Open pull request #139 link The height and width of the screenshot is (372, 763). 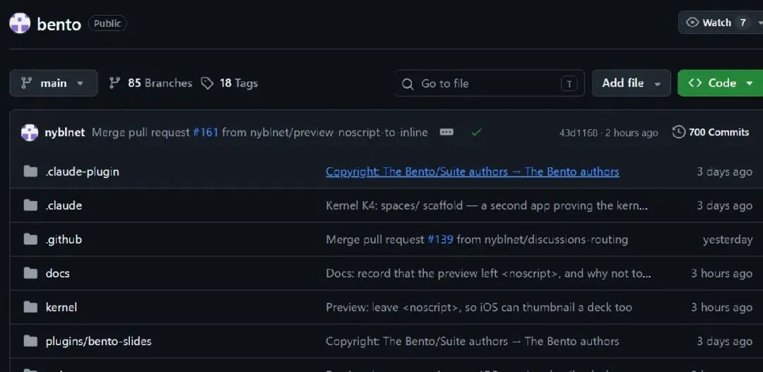coord(440,240)
